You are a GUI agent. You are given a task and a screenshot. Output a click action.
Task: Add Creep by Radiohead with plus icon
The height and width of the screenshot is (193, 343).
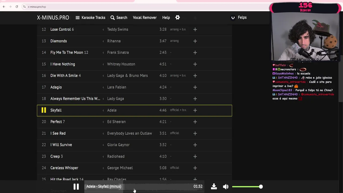(195, 156)
